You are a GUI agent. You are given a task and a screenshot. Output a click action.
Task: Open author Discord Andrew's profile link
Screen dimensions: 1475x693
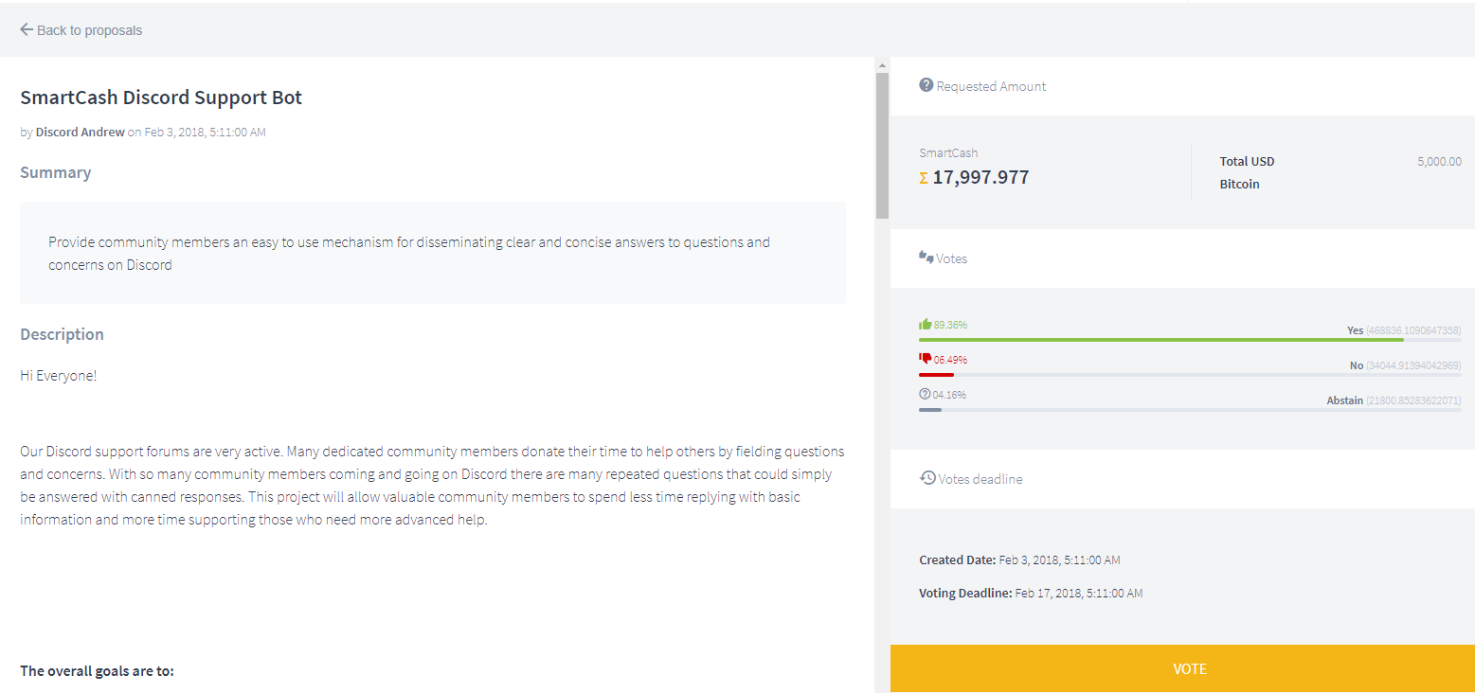80,133
